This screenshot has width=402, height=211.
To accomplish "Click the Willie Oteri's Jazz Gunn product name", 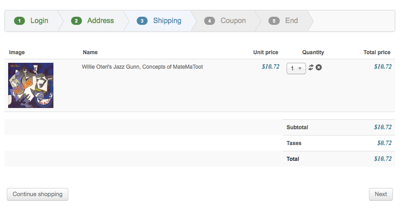I will (x=142, y=67).
